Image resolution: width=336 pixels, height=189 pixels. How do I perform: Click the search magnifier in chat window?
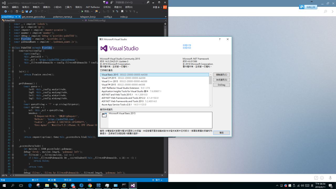point(325,12)
